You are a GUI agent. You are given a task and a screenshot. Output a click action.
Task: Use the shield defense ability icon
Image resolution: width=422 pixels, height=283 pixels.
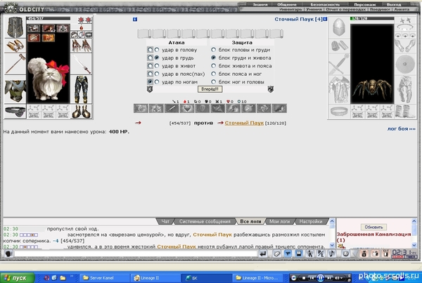click(x=203, y=109)
